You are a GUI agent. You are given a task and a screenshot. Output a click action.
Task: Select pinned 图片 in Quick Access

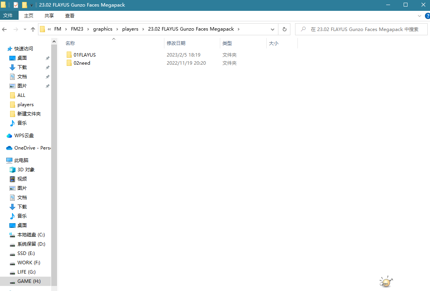tap(22, 86)
